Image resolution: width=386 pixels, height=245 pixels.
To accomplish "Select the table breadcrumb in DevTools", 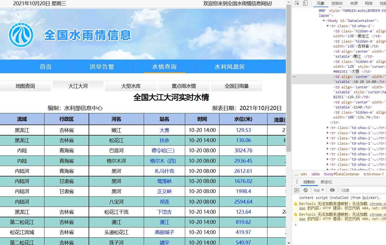I will (315, 174).
